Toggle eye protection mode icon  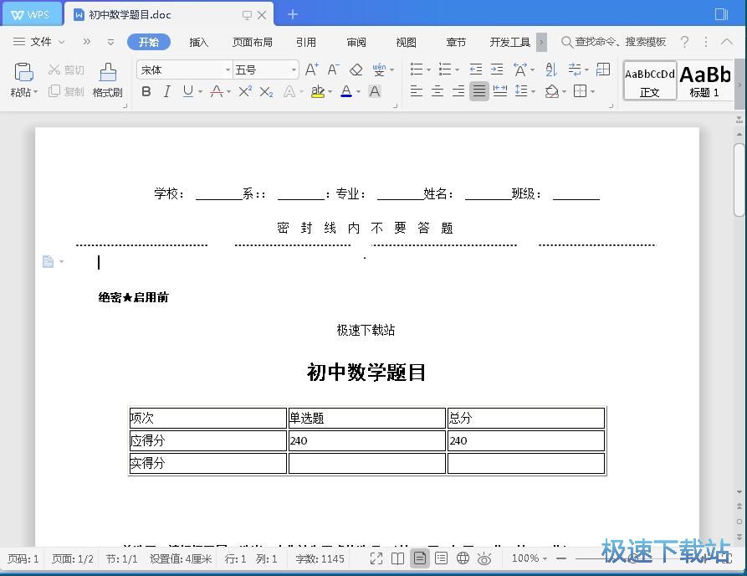(x=484, y=558)
